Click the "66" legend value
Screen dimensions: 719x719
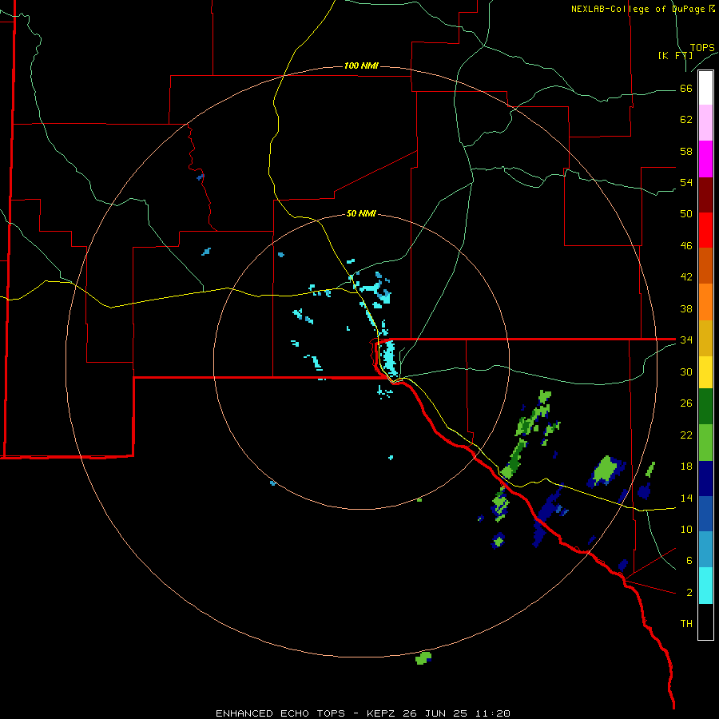click(x=686, y=89)
